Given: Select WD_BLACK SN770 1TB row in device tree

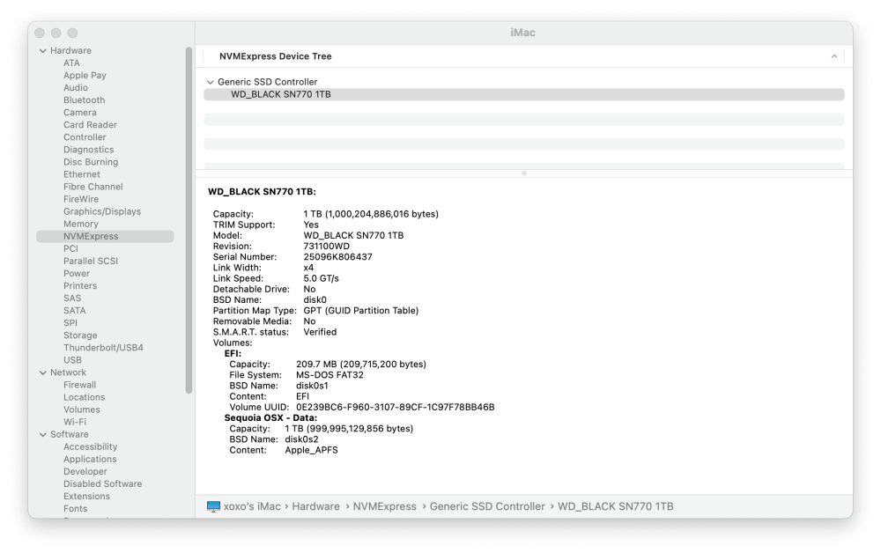Looking at the screenshot, I should point(523,94).
